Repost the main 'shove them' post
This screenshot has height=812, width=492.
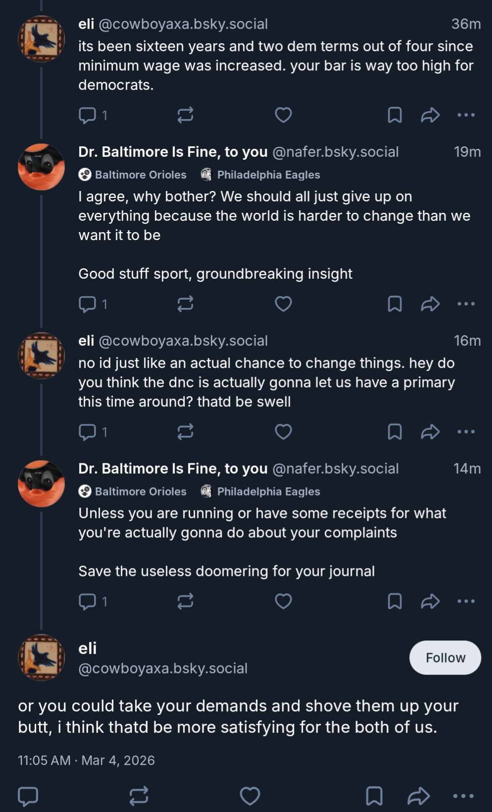tap(139, 796)
